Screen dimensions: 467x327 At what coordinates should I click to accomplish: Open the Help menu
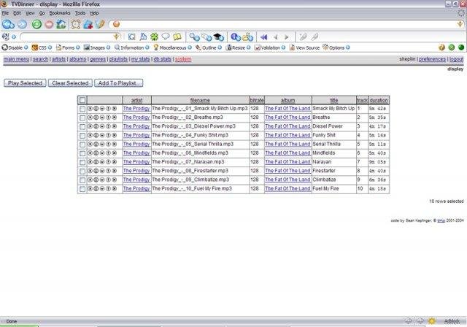[94, 13]
